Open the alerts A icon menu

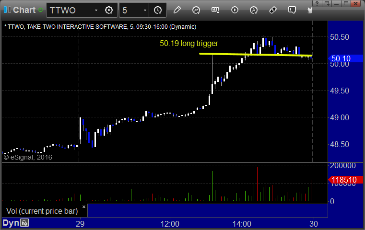point(254,10)
